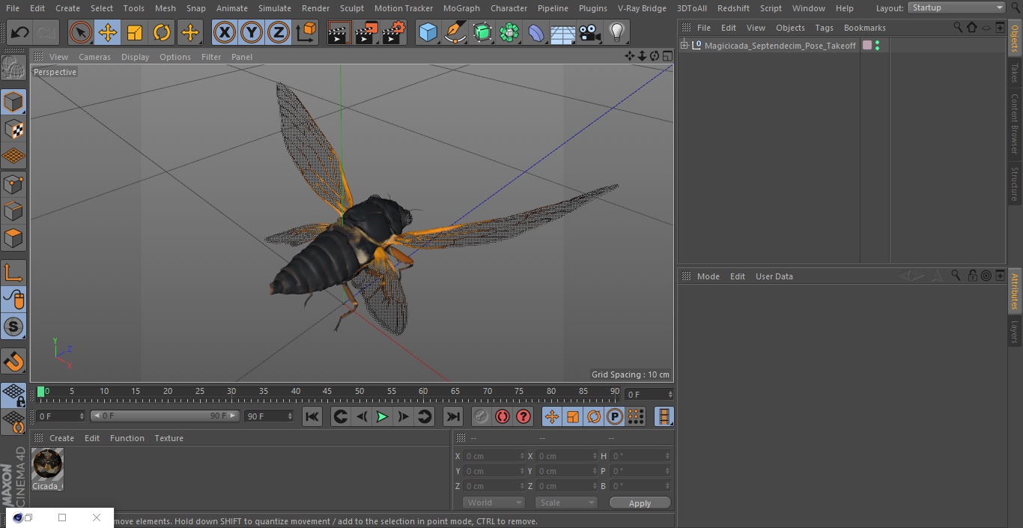Switch coordinate system icon
The image size is (1023, 528).
coord(306,32)
